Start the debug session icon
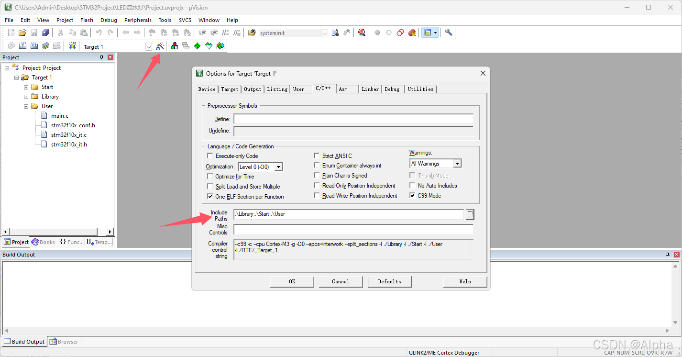The height and width of the screenshot is (357, 682). (362, 33)
